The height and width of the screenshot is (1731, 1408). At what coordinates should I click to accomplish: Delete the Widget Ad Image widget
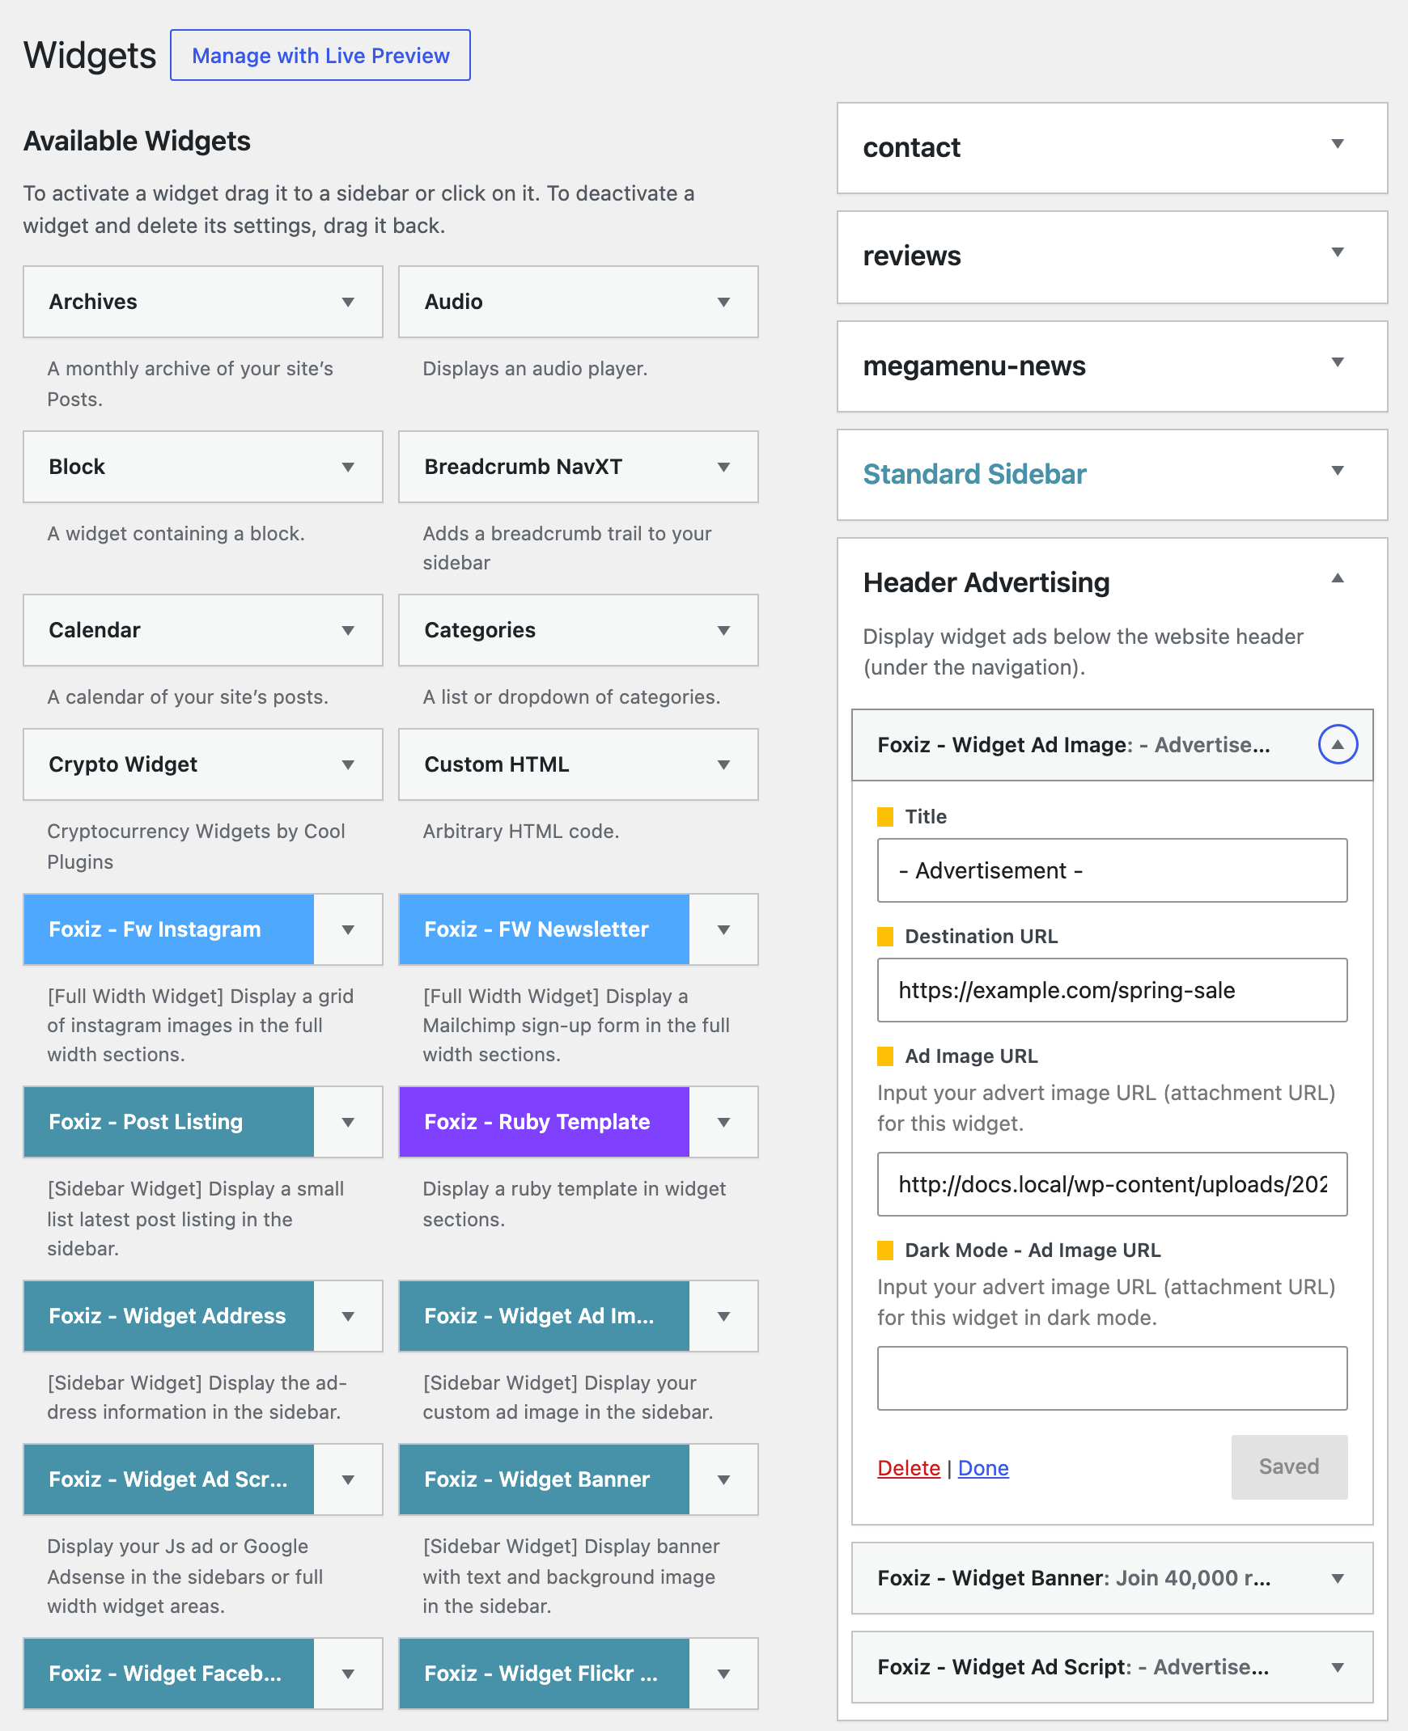coord(909,1468)
